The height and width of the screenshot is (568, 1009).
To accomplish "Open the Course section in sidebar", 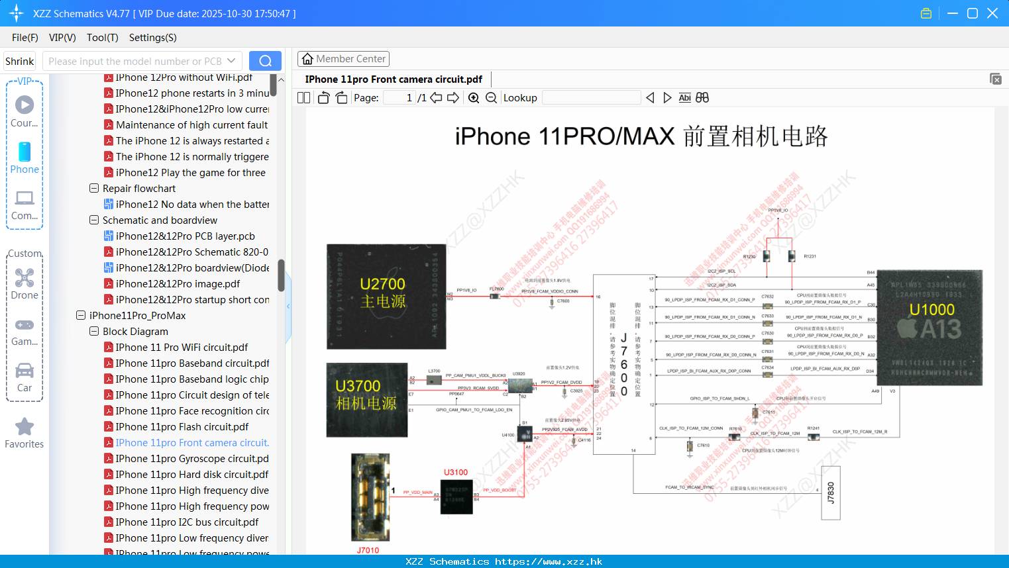I will point(25,111).
